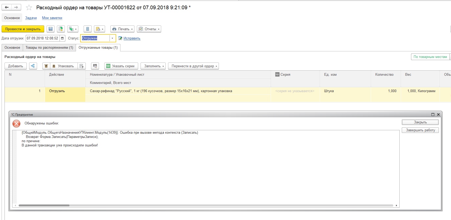This screenshot has height=220, width=451.
Task: Toggle the По товарным местам view button
Action: click(x=430, y=57)
